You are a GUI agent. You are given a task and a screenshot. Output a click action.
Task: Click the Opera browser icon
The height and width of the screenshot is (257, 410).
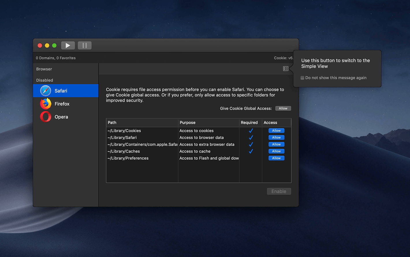click(46, 117)
